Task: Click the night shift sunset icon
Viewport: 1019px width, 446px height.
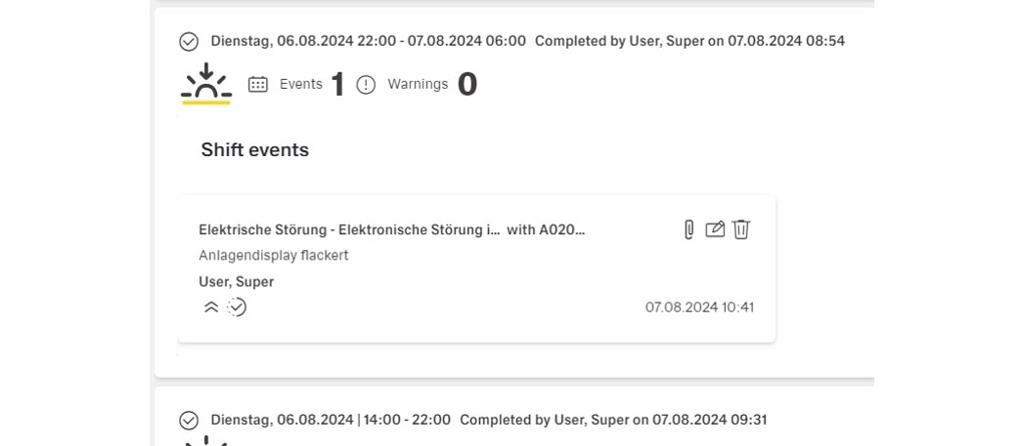Action: 206,84
